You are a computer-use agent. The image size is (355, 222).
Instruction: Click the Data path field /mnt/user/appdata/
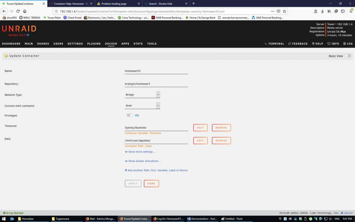(x=157, y=140)
